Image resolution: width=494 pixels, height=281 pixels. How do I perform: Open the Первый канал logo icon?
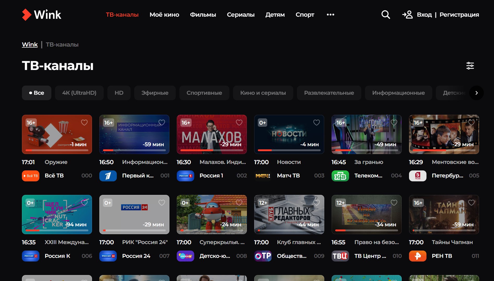pyautogui.click(x=108, y=176)
